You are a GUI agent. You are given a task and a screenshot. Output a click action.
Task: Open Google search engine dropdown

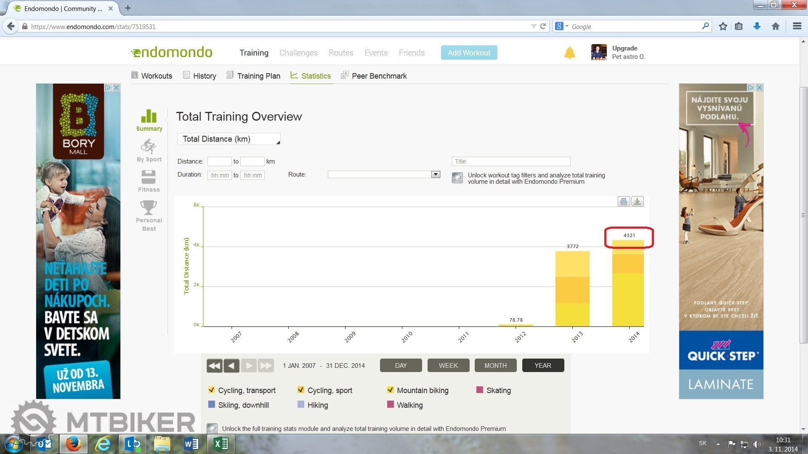tap(561, 26)
